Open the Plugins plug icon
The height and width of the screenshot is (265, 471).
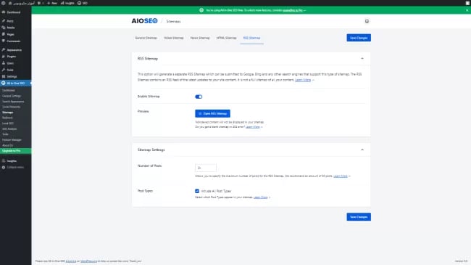pyautogui.click(x=4, y=57)
